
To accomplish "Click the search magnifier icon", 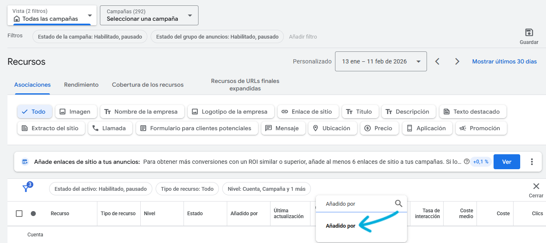I will (x=398, y=204).
